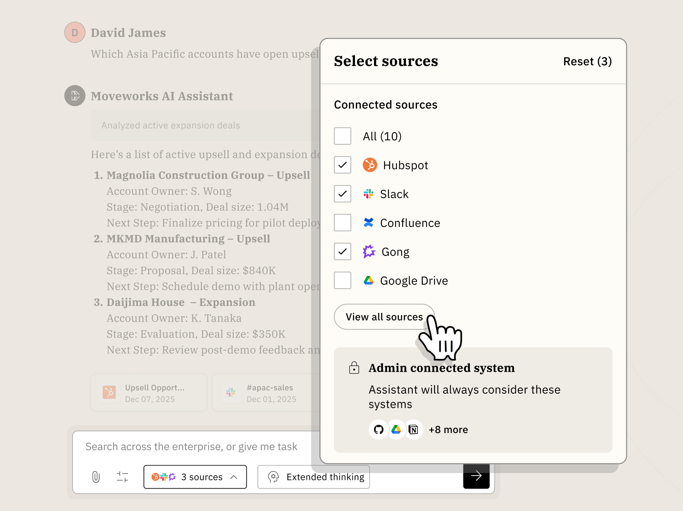Screen dimensions: 683x511
Task: Click the Moveworks AI Assistant avatar
Action: click(x=75, y=96)
